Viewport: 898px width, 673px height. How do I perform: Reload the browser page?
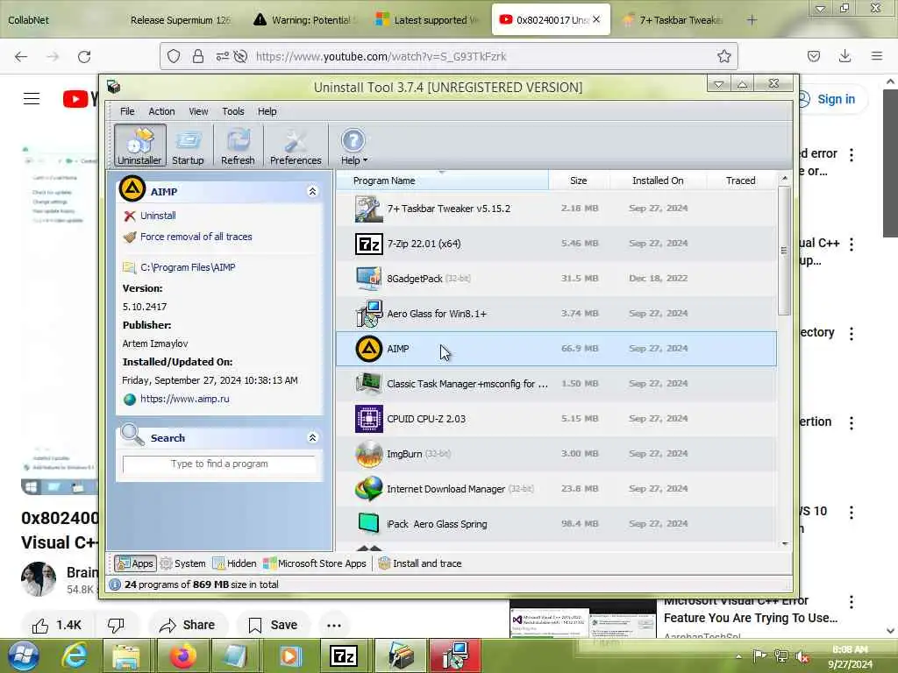pyautogui.click(x=84, y=57)
